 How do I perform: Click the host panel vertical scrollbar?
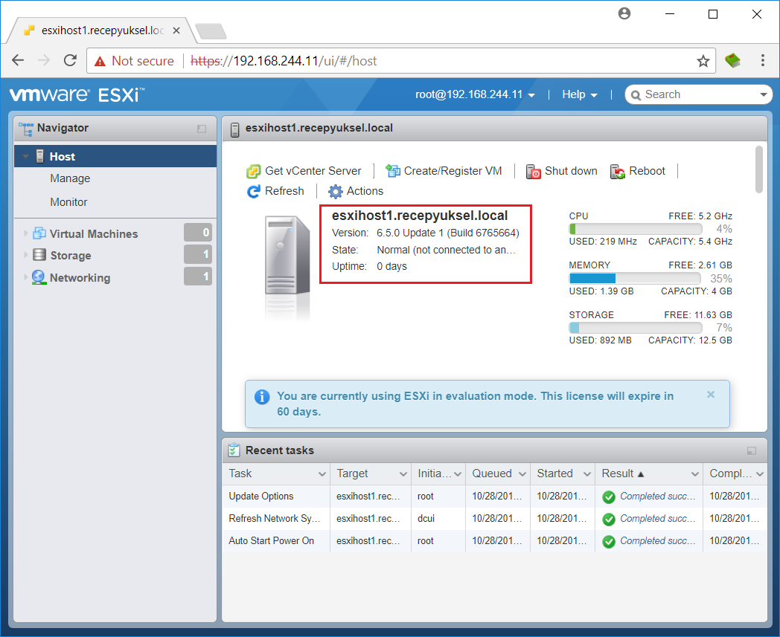tap(758, 169)
